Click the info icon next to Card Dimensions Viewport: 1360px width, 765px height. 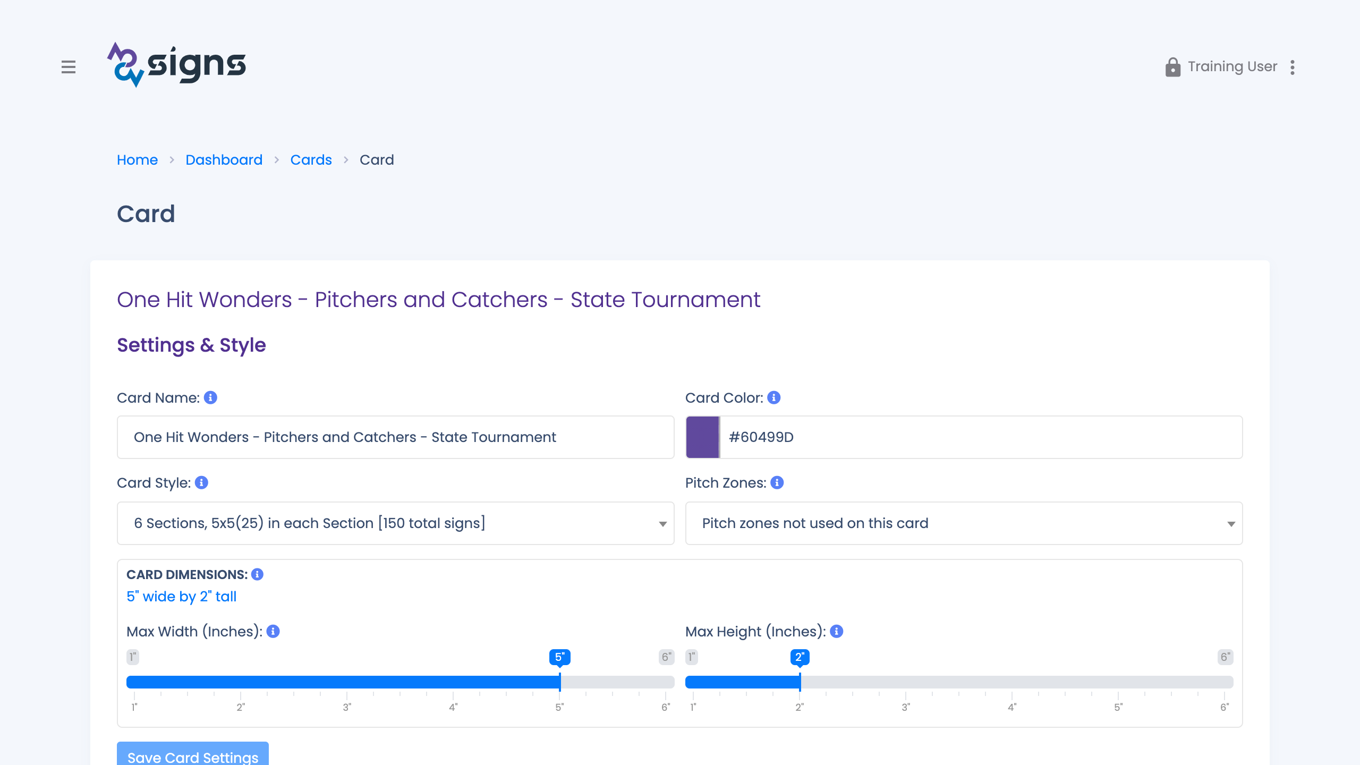pyautogui.click(x=259, y=574)
